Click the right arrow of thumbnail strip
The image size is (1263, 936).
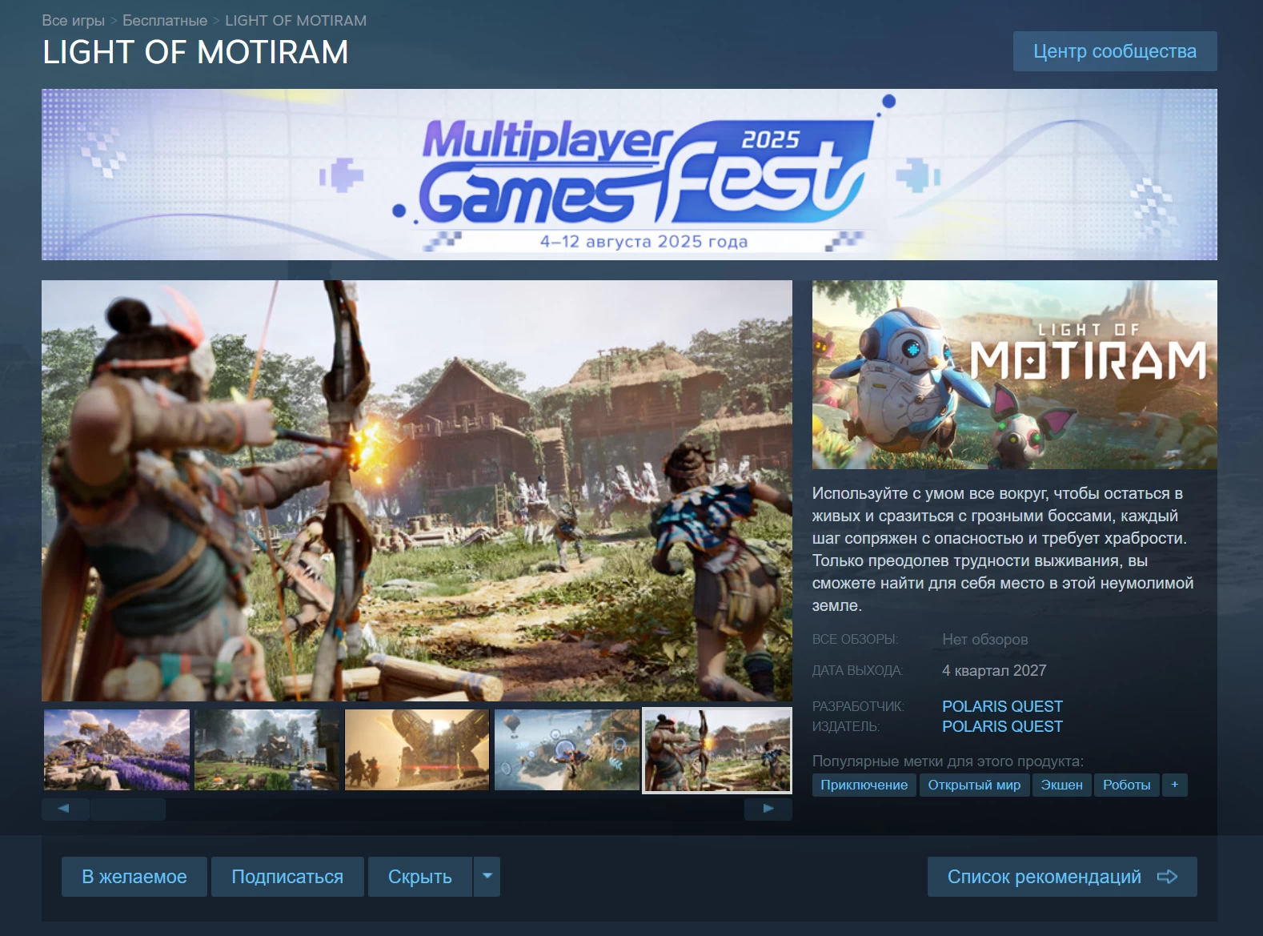pyautogui.click(x=768, y=809)
